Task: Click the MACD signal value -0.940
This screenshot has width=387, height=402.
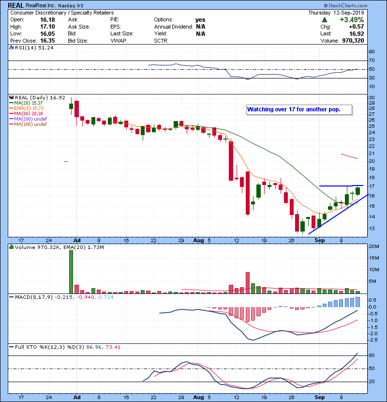Action: click(x=85, y=297)
